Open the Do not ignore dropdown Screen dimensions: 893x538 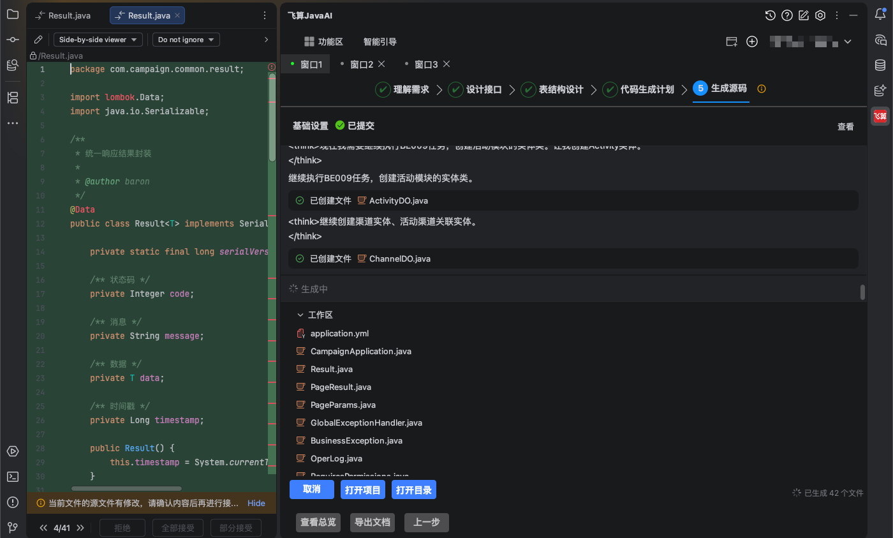point(186,40)
